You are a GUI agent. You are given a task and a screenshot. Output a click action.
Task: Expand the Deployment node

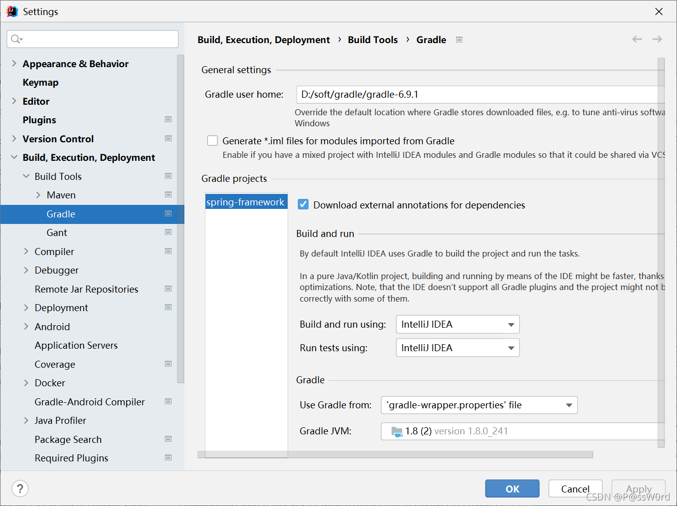point(26,308)
